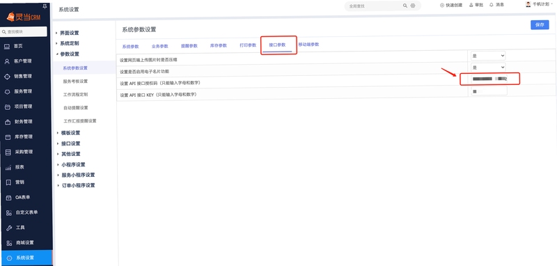
Task: Expand the 界面设置 tree node
Action: 56,33
